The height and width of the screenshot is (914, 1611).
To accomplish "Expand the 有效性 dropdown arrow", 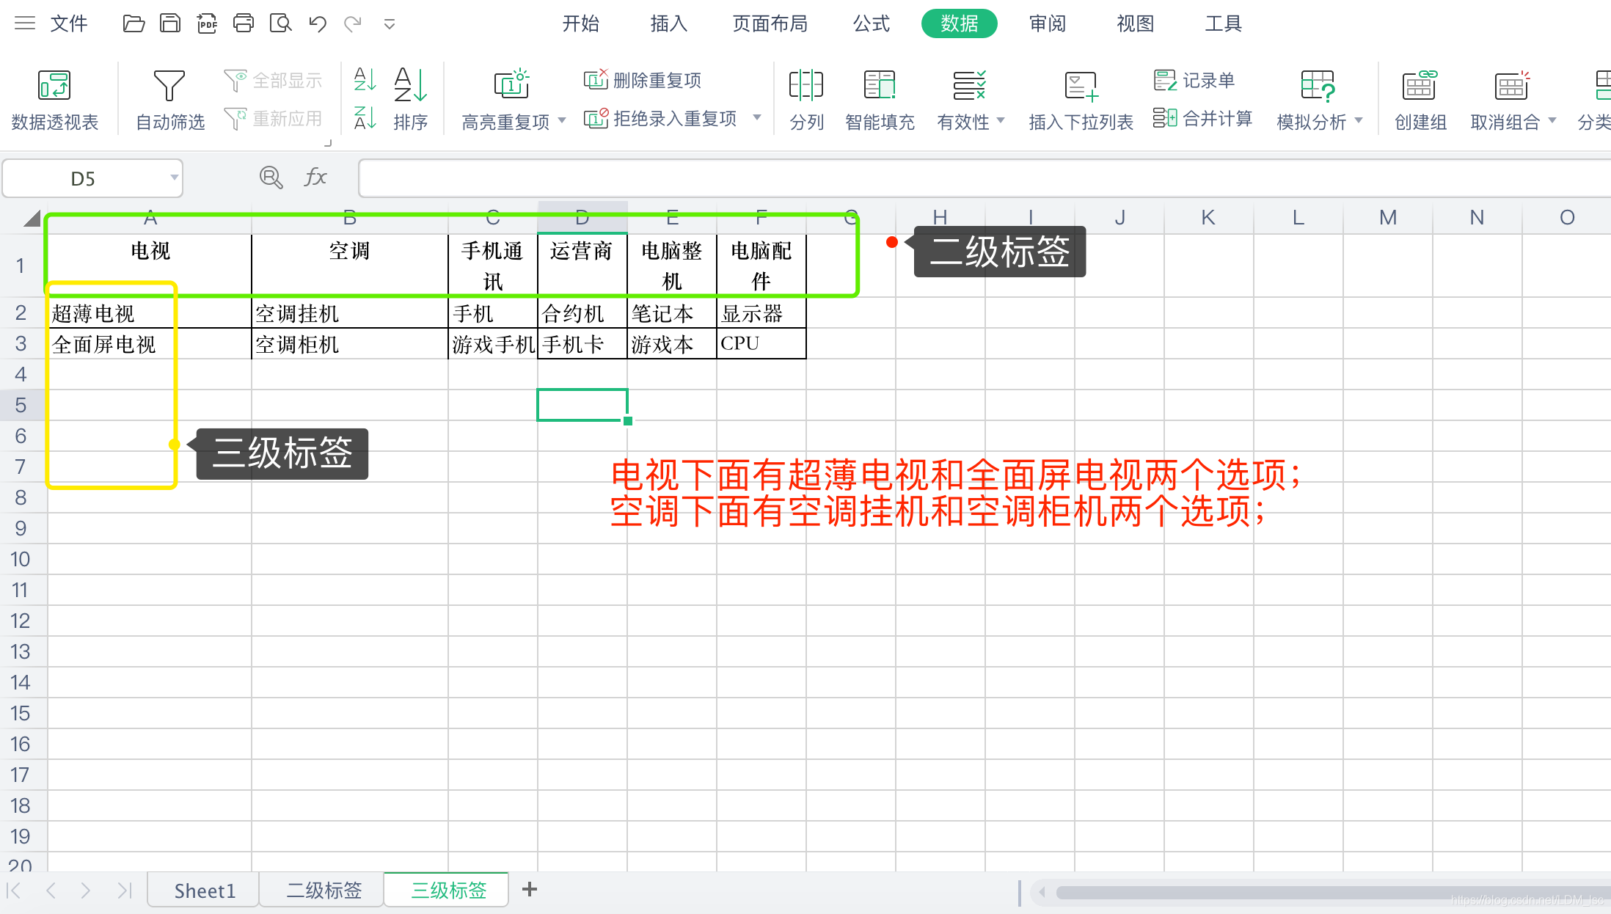I will [1001, 120].
